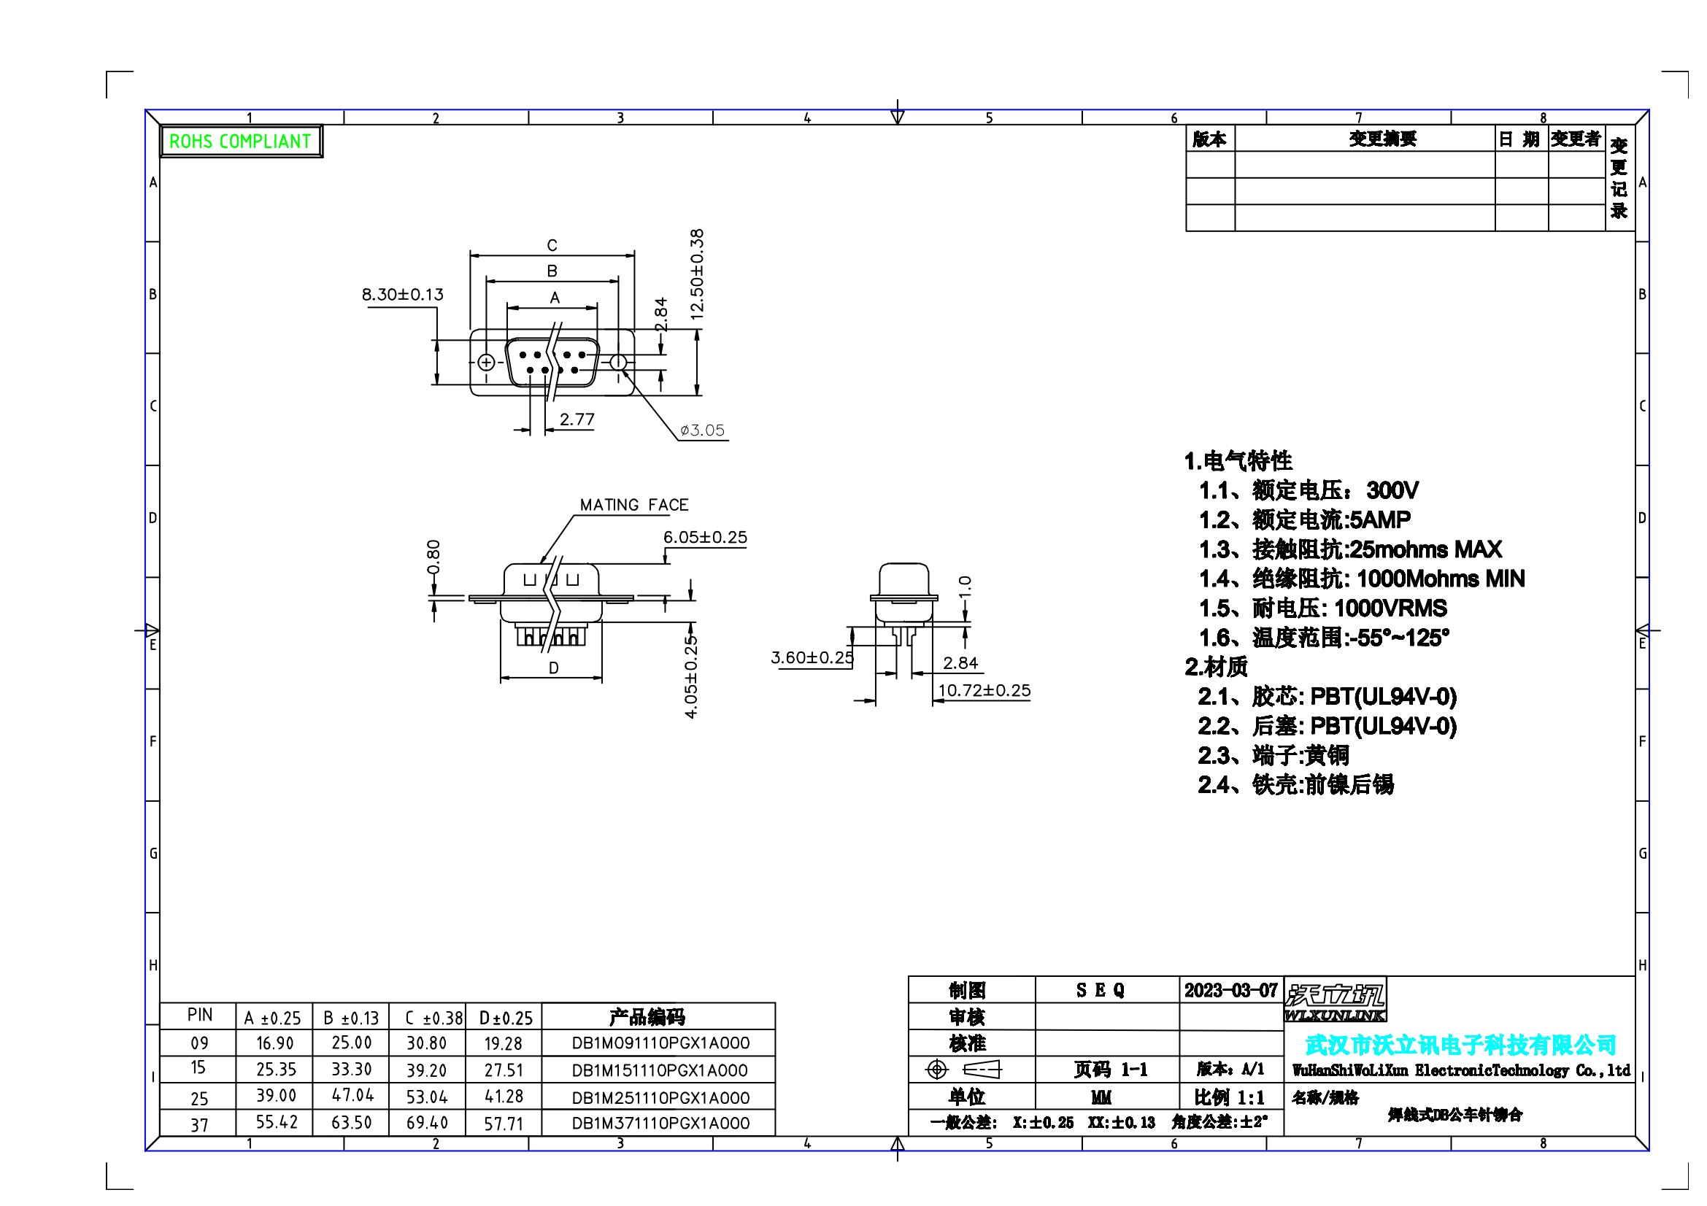Click the 3.60±0.25 dimension
The width and height of the screenshot is (1707, 1206).
[812, 657]
